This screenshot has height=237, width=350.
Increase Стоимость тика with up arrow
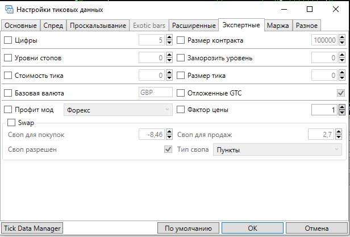(x=169, y=73)
